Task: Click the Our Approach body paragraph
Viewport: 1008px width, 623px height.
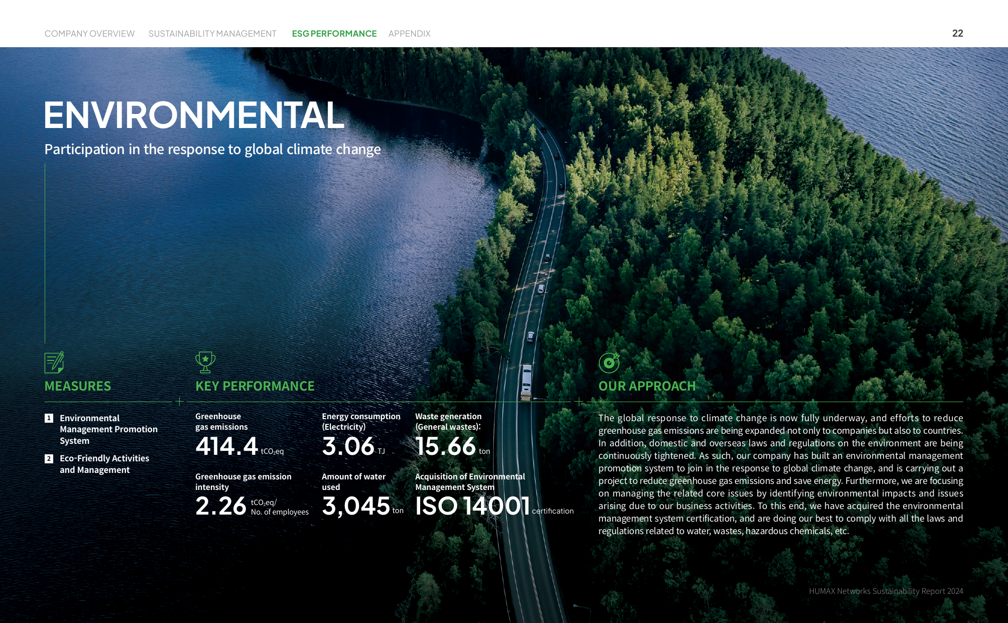Action: click(781, 474)
